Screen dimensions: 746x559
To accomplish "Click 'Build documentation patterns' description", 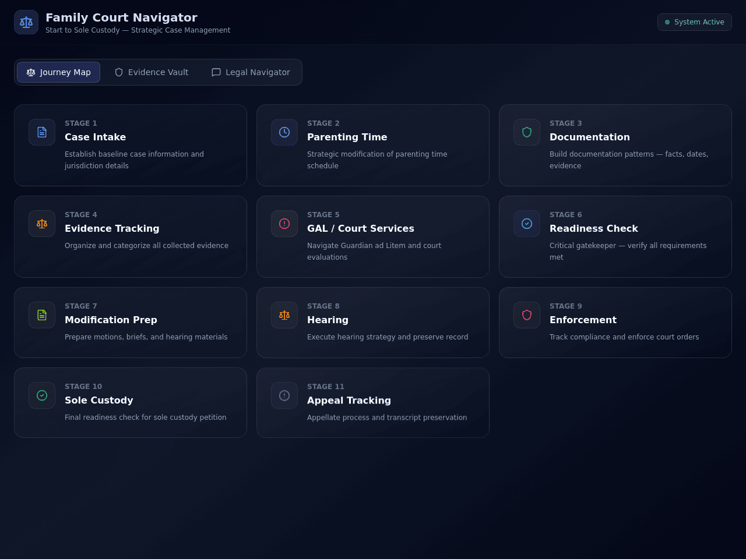I will 629,160.
